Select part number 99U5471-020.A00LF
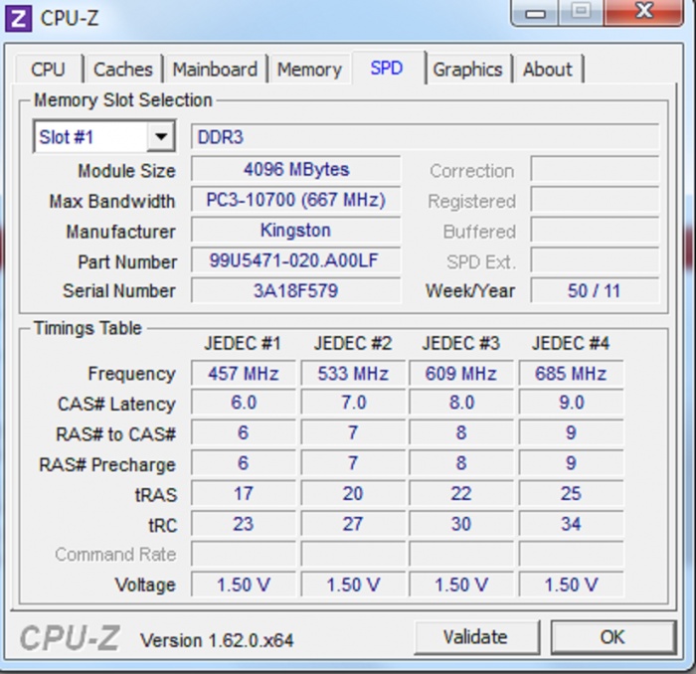The height and width of the screenshot is (674, 696). point(296,260)
